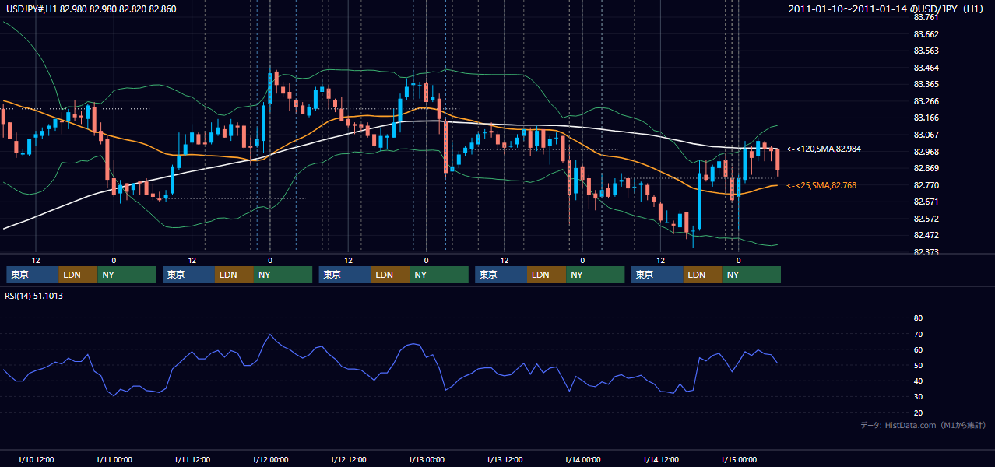This screenshot has height=467, width=995.
Task: Click the 1/13 12:00 time label
Action: coord(504,459)
